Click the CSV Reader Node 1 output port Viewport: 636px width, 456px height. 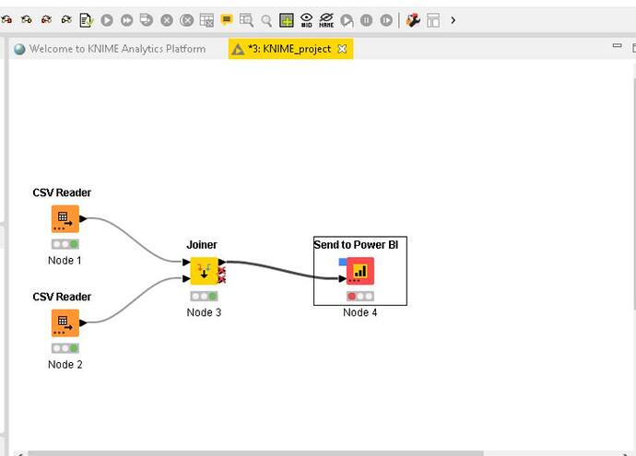pyautogui.click(x=83, y=219)
